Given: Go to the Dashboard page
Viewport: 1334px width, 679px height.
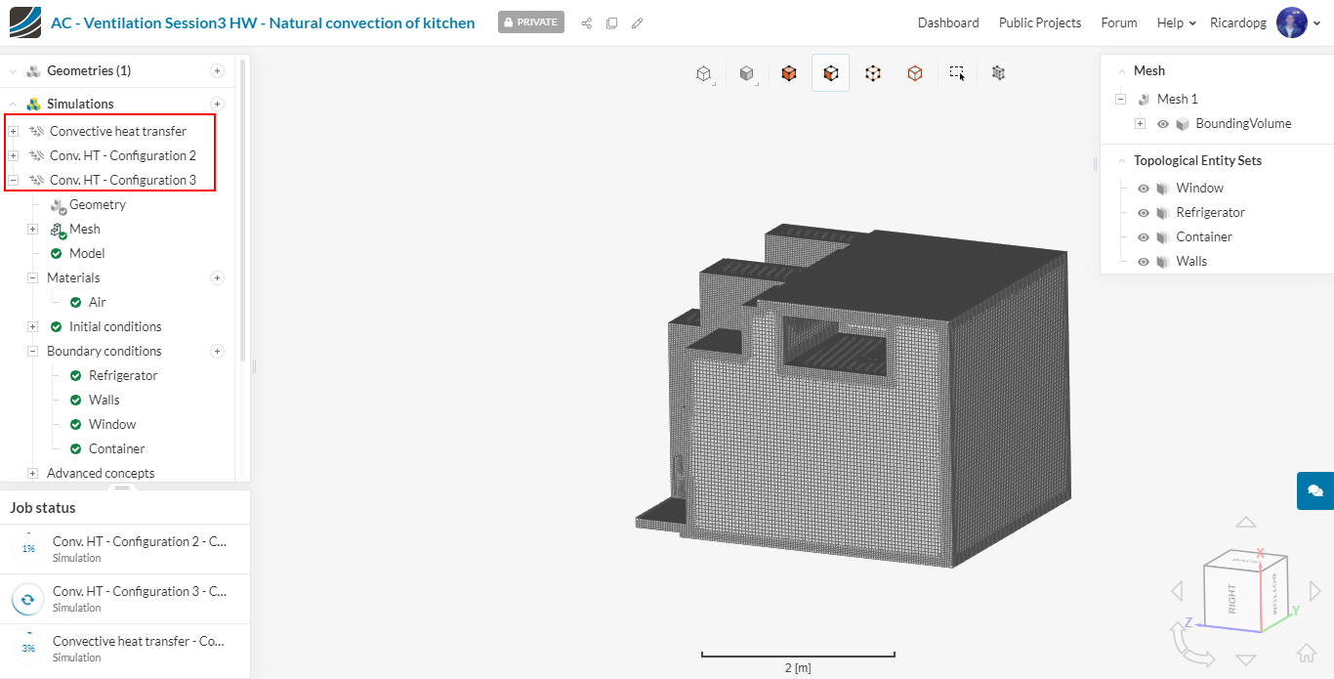Looking at the screenshot, I should pyautogui.click(x=947, y=22).
